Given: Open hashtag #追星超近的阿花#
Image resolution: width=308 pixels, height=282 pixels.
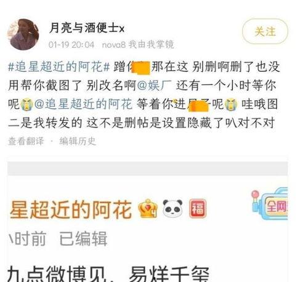Looking at the screenshot, I should [x=59, y=67].
